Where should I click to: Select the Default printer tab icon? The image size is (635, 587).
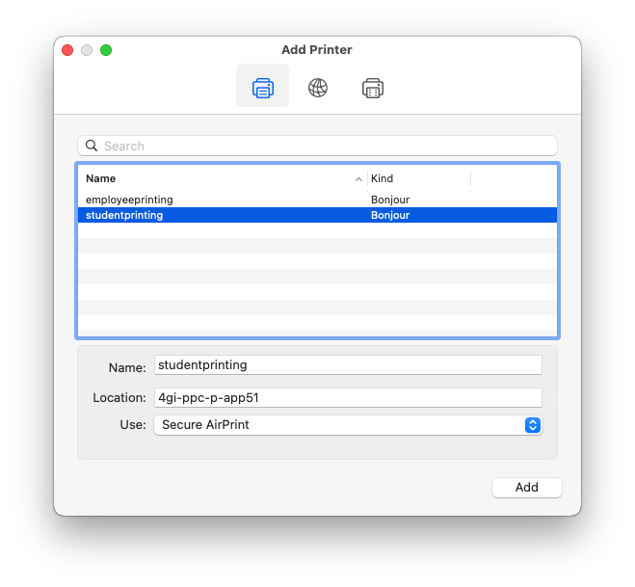point(262,87)
